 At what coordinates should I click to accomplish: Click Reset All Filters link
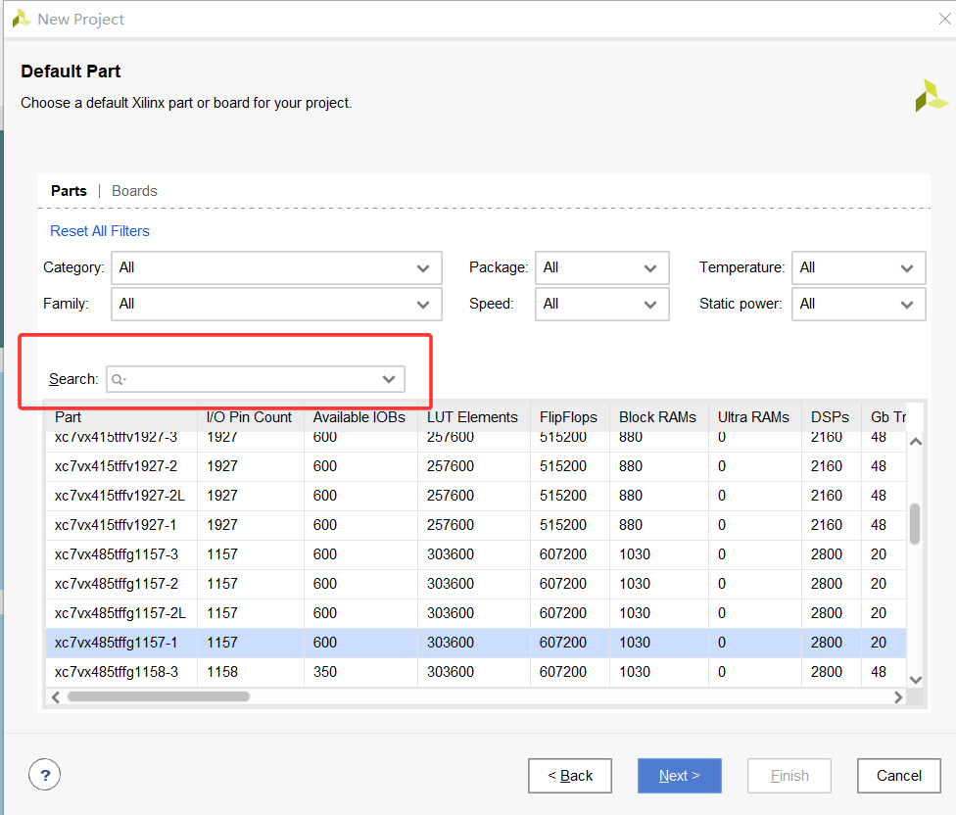click(100, 231)
